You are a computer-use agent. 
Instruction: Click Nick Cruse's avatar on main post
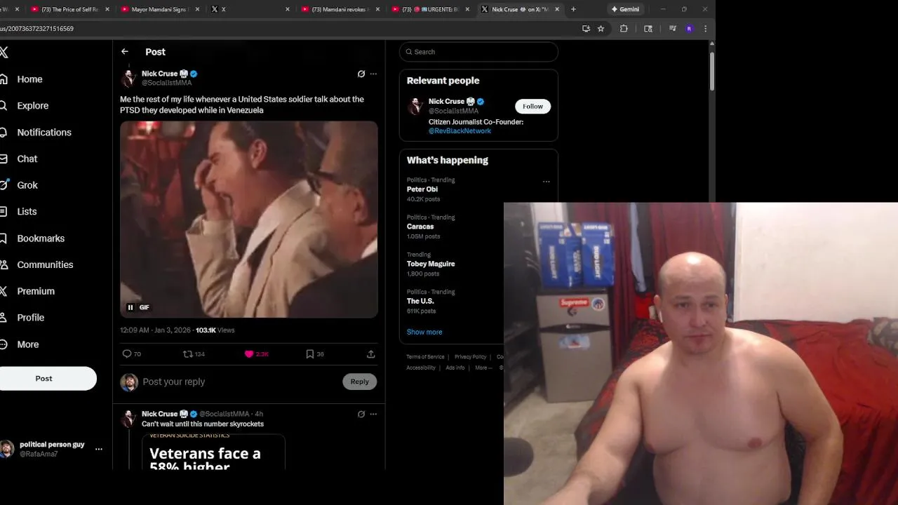129,78
